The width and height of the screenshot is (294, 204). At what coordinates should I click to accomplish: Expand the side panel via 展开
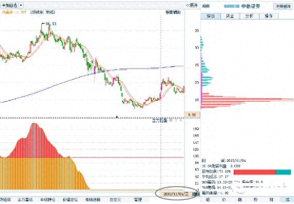[x=192, y=5]
